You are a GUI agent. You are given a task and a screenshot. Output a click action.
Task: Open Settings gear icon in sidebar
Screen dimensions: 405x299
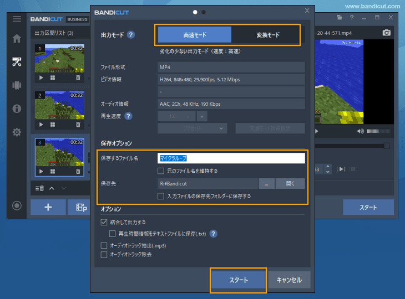pos(17,132)
